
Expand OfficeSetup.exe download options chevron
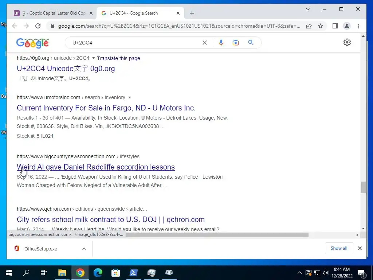[84, 249]
